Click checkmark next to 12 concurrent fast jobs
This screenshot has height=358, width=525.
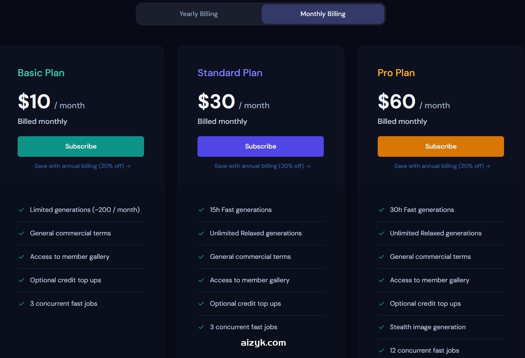tap(381, 351)
